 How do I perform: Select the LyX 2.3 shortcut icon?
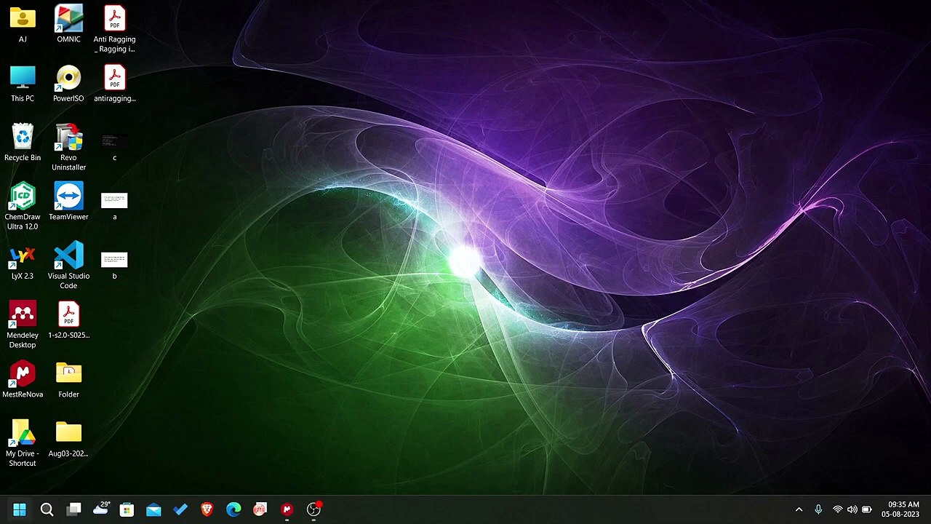pyautogui.click(x=23, y=256)
